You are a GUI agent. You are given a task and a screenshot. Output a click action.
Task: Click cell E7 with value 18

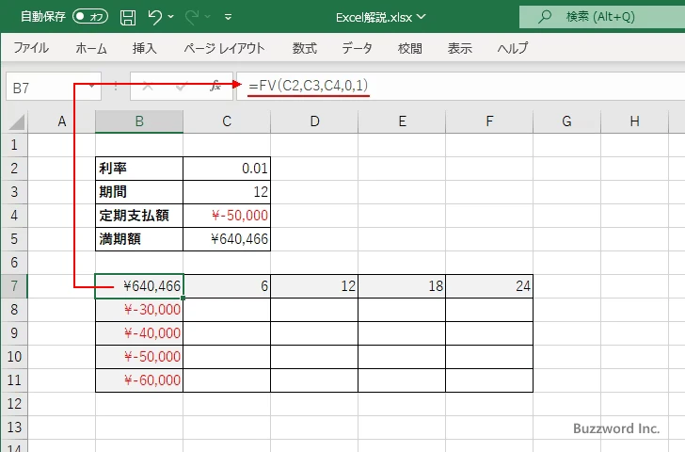point(402,286)
